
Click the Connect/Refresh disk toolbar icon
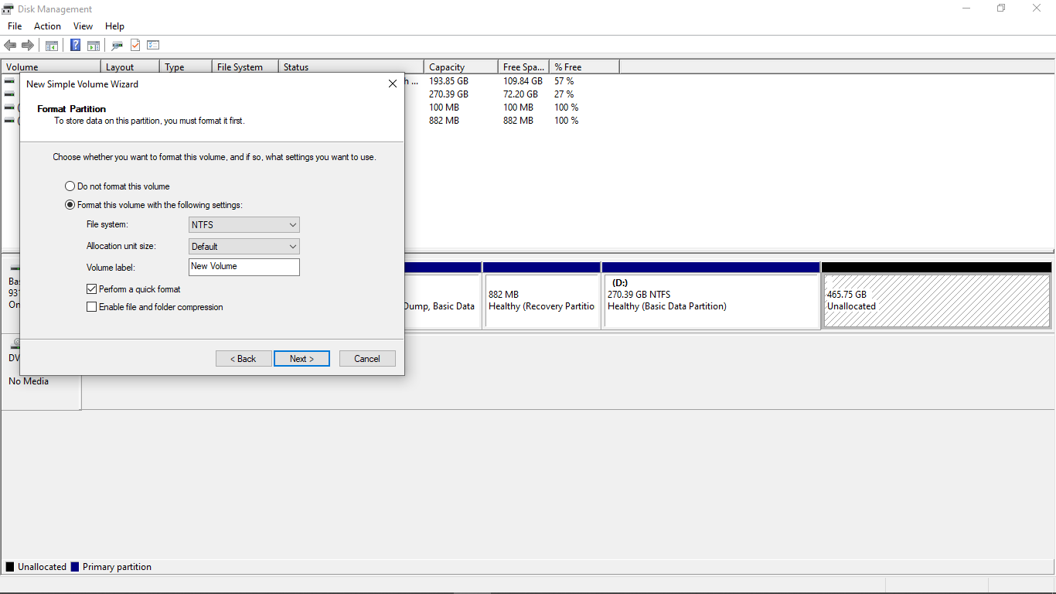(x=118, y=46)
